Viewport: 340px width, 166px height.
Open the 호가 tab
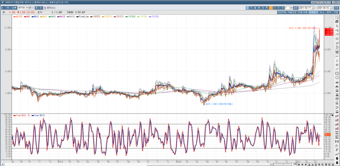(329, 12)
